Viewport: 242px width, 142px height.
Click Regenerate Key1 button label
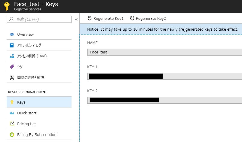[x=108, y=19]
